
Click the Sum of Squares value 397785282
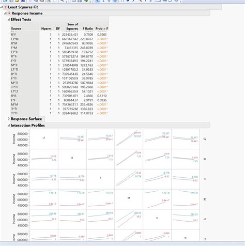pos(70,109)
